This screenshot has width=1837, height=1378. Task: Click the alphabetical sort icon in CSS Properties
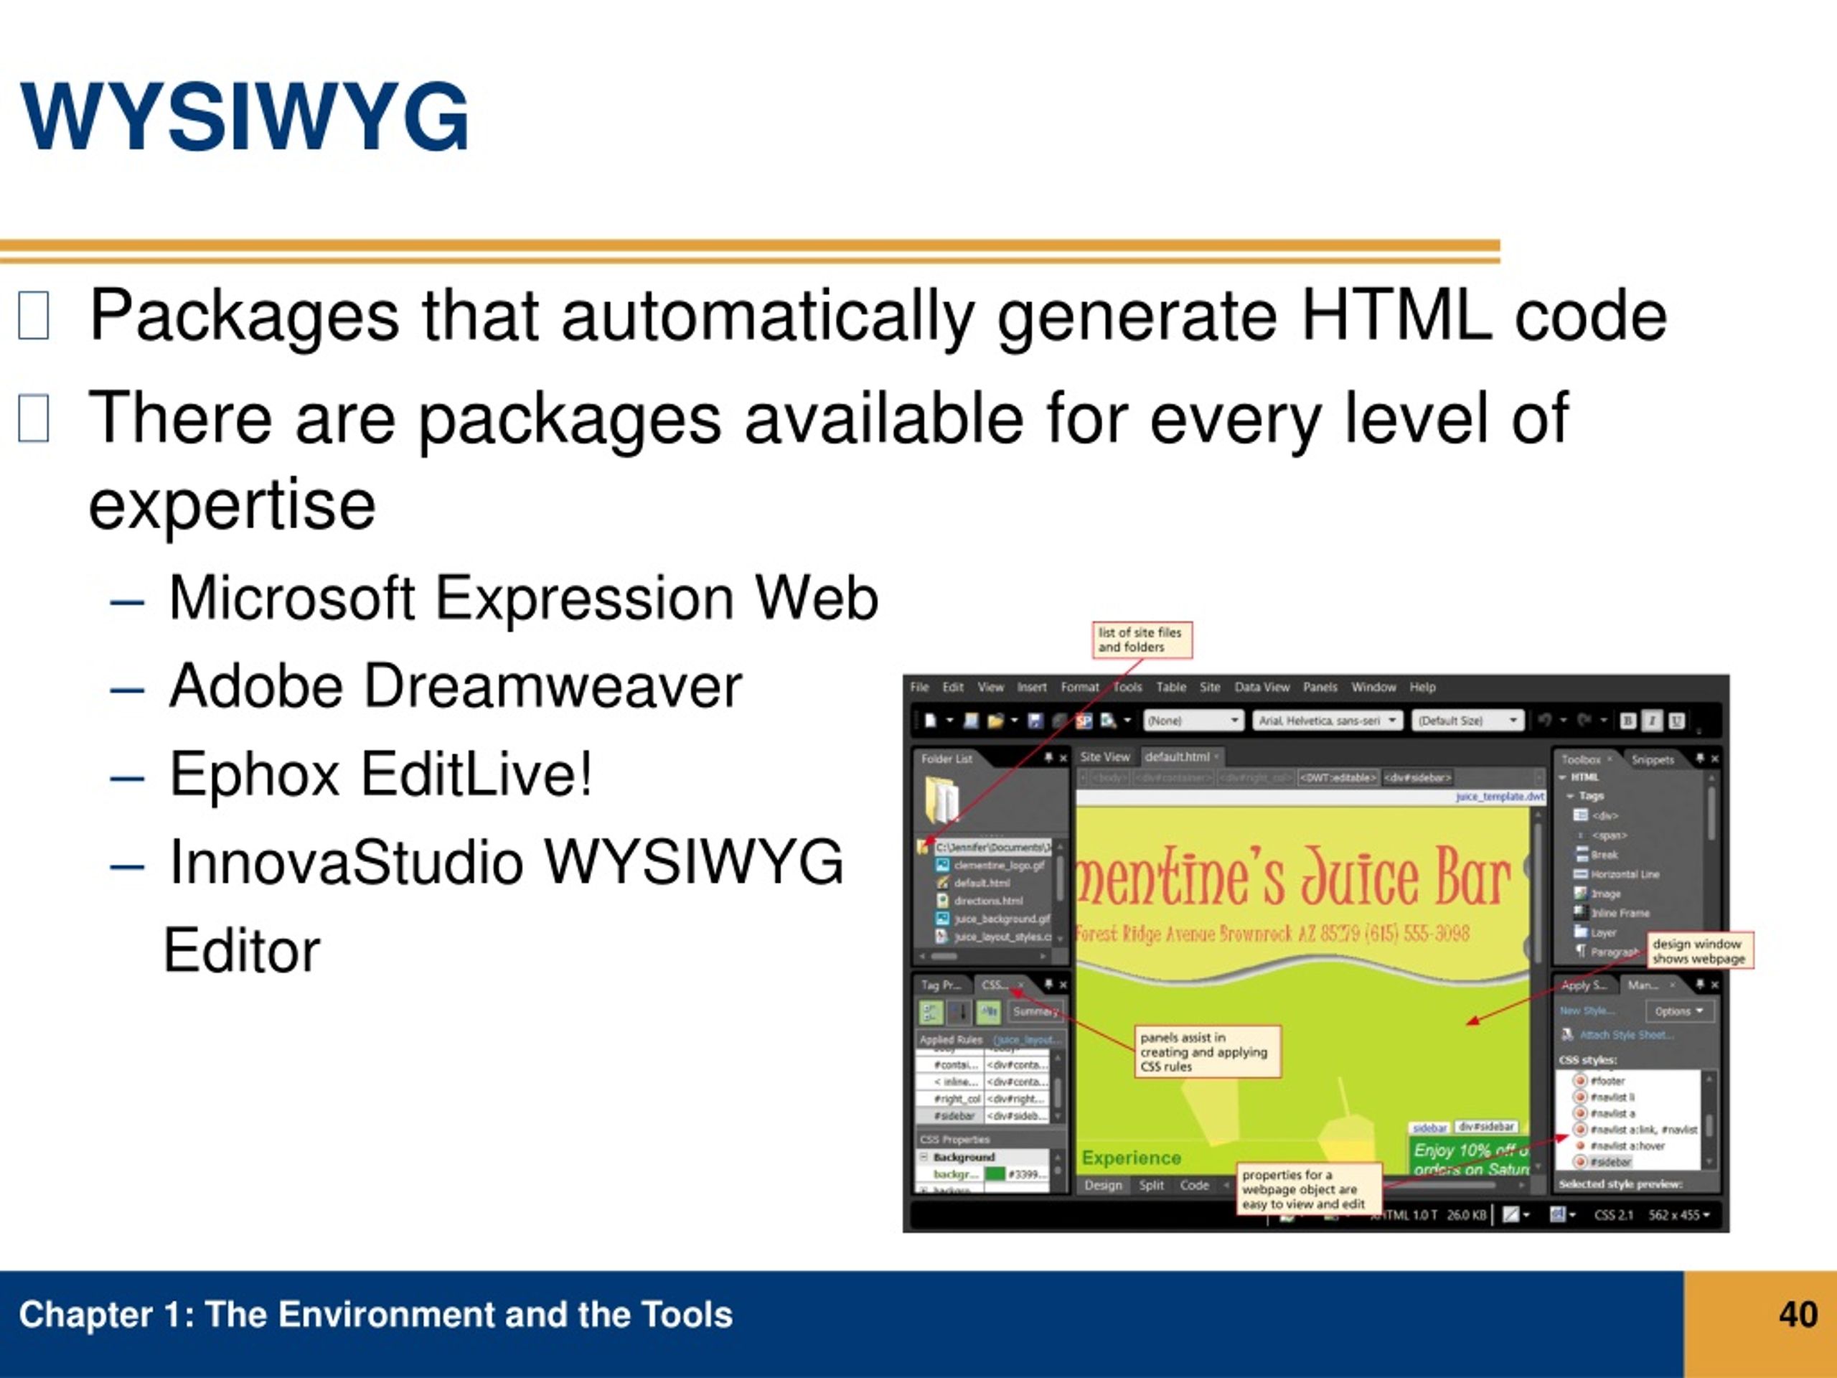[x=960, y=1012]
